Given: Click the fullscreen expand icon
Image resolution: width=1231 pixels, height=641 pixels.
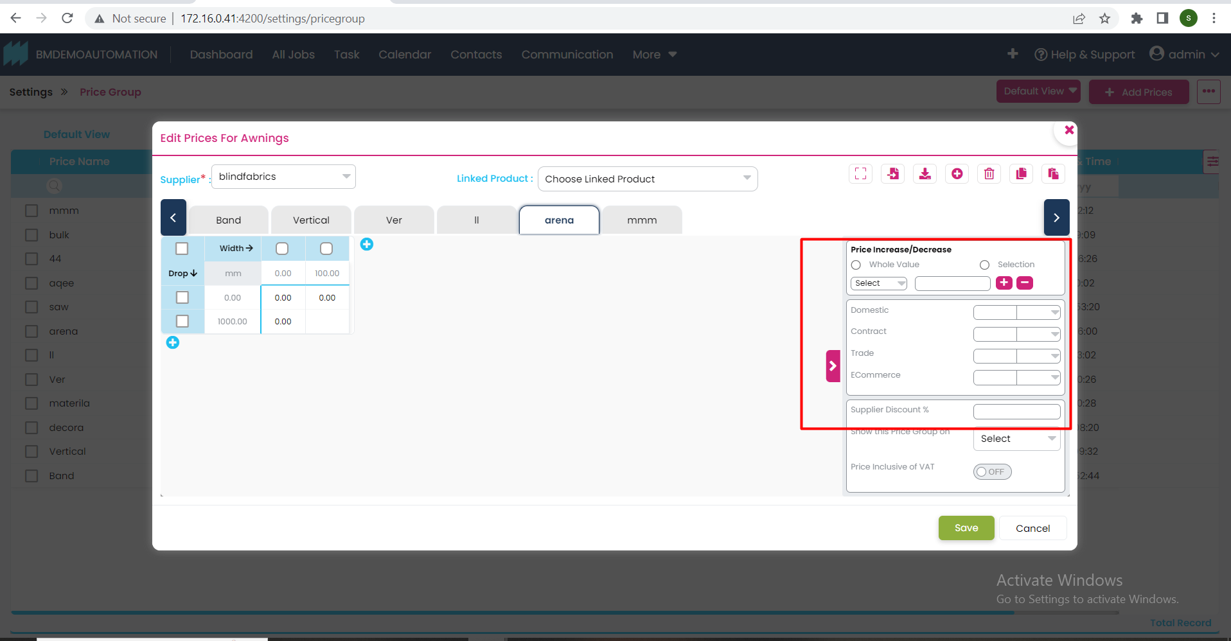Looking at the screenshot, I should tap(860, 173).
